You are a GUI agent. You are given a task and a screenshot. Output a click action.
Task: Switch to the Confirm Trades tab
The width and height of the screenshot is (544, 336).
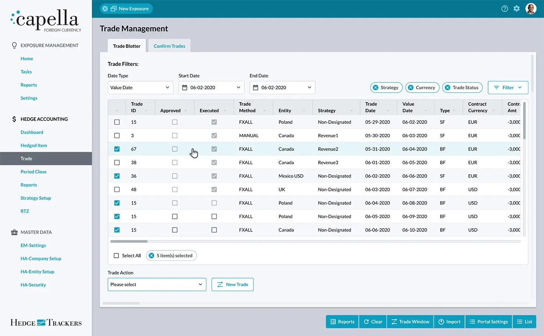click(x=169, y=46)
